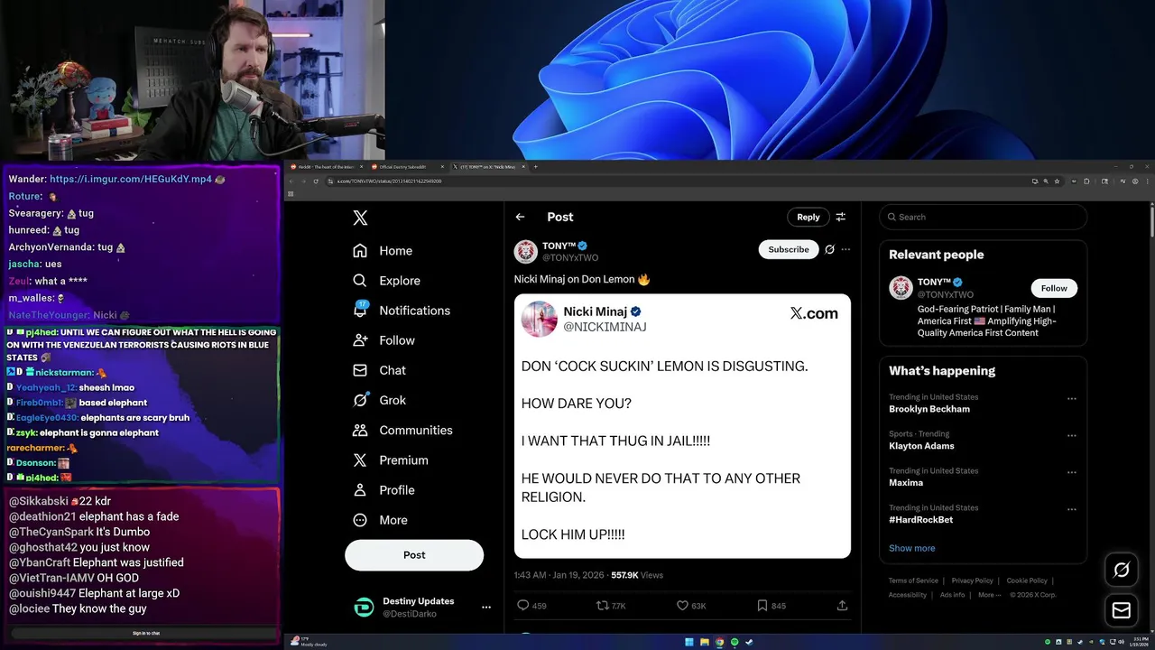This screenshot has height=650, width=1155.
Task: Open reply sorting filter icon
Action: (x=841, y=217)
